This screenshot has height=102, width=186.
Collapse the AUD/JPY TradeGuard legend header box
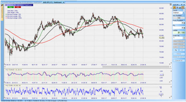tap(6, 5)
